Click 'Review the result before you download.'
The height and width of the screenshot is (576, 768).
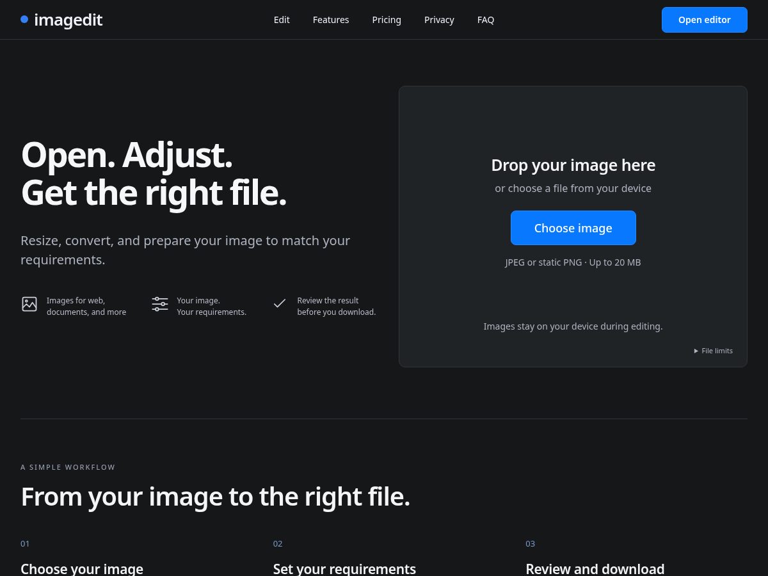(x=337, y=306)
